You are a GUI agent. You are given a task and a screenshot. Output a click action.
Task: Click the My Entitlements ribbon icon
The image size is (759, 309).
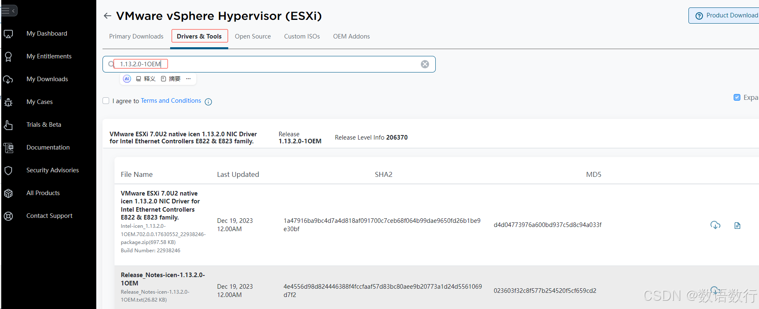click(x=8, y=57)
